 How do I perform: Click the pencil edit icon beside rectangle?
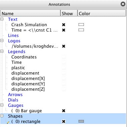(8, 122)
